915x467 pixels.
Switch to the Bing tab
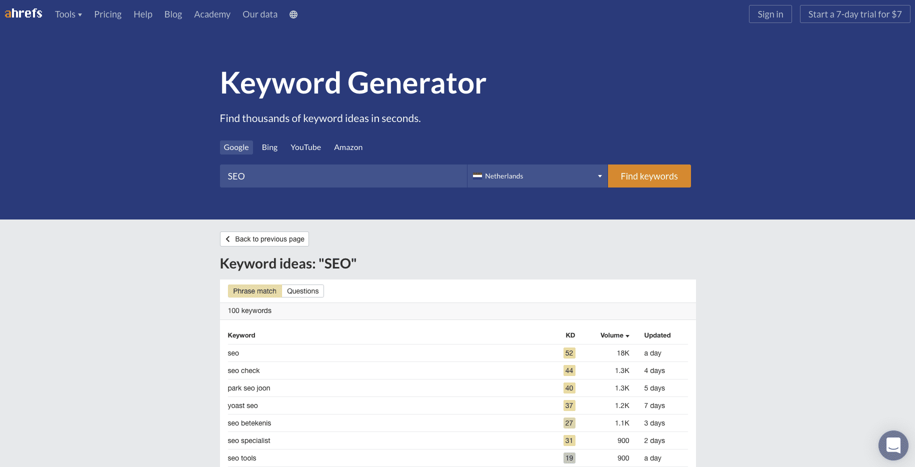click(x=269, y=147)
